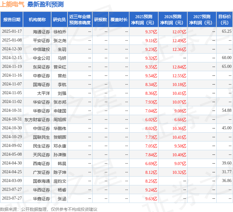Click the 7.73亿 profit forecast
Screen dimensions: 233x212
tap(151, 137)
